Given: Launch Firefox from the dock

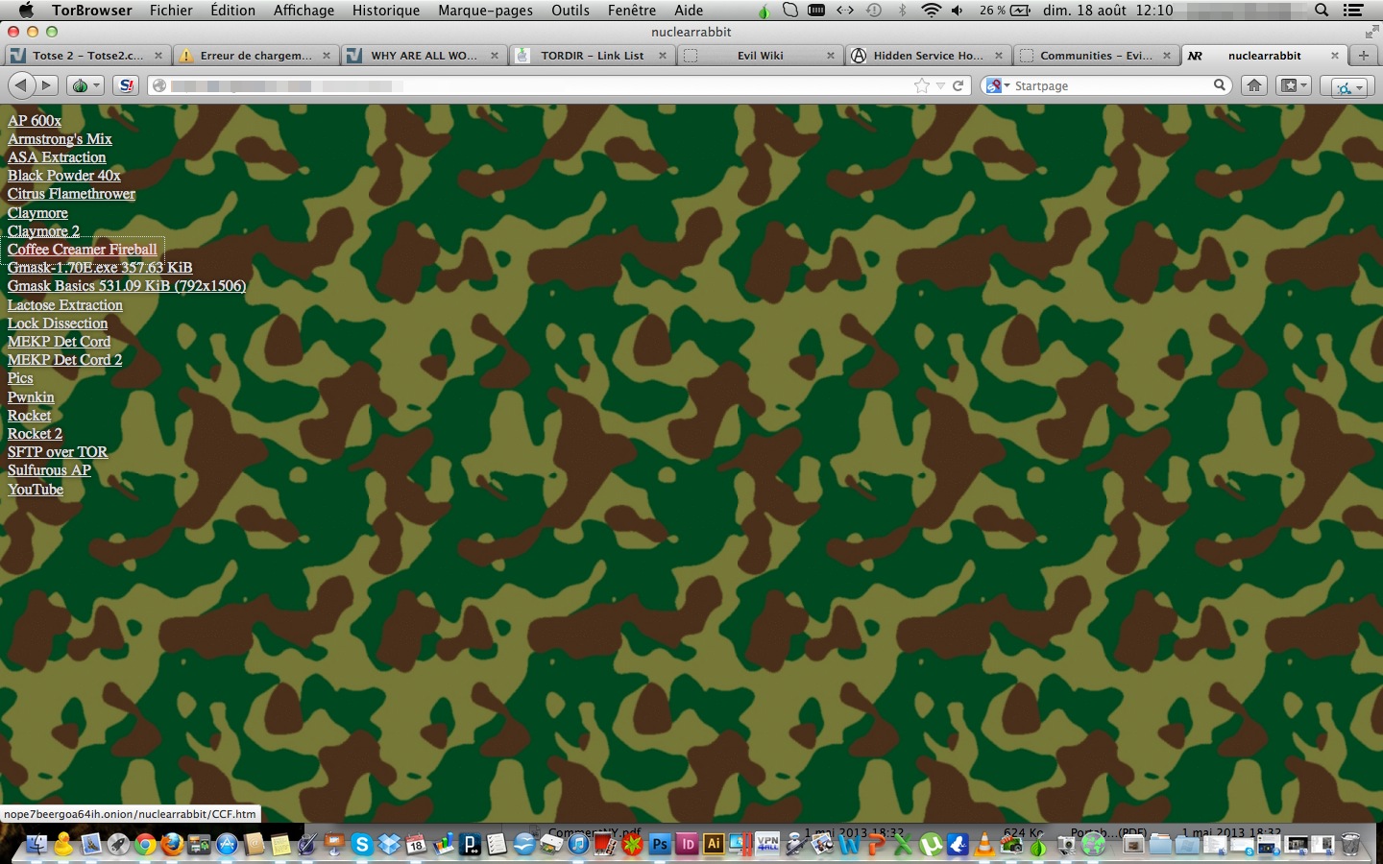Looking at the screenshot, I should coord(172,845).
